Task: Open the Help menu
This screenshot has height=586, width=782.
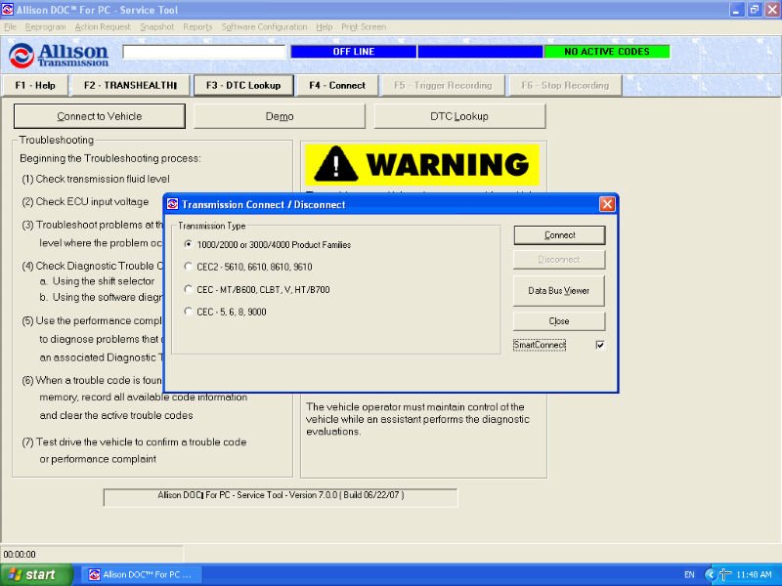Action: pos(325,27)
